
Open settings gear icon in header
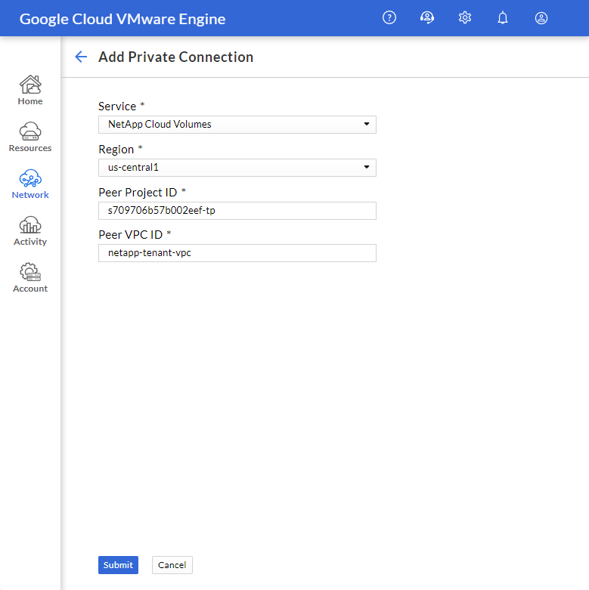click(465, 17)
